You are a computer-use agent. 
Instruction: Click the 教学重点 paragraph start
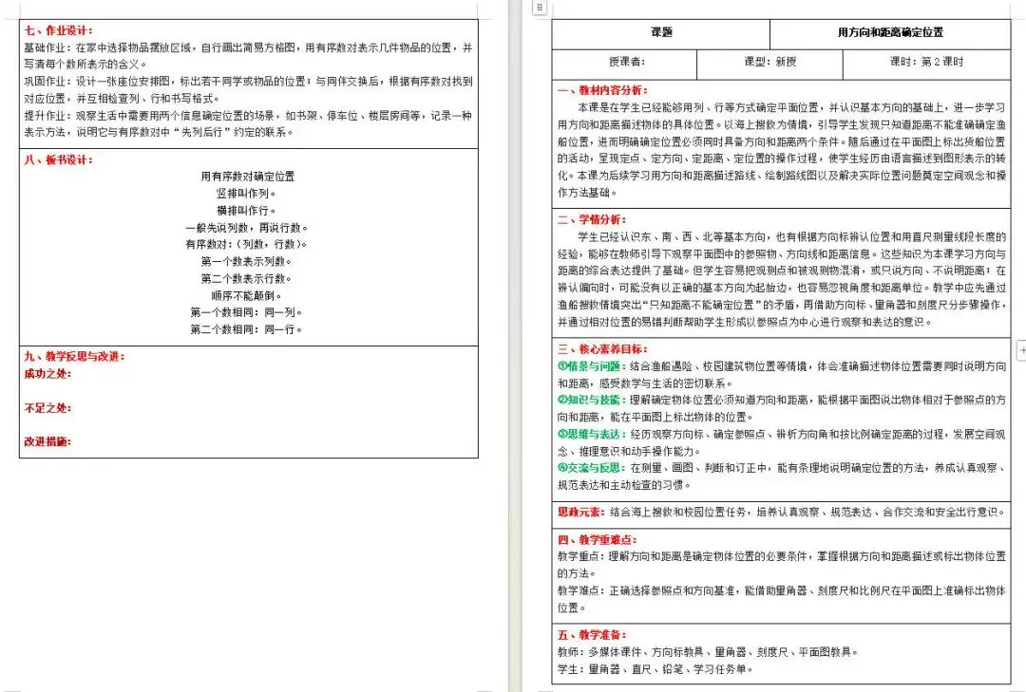pyautogui.click(x=579, y=556)
